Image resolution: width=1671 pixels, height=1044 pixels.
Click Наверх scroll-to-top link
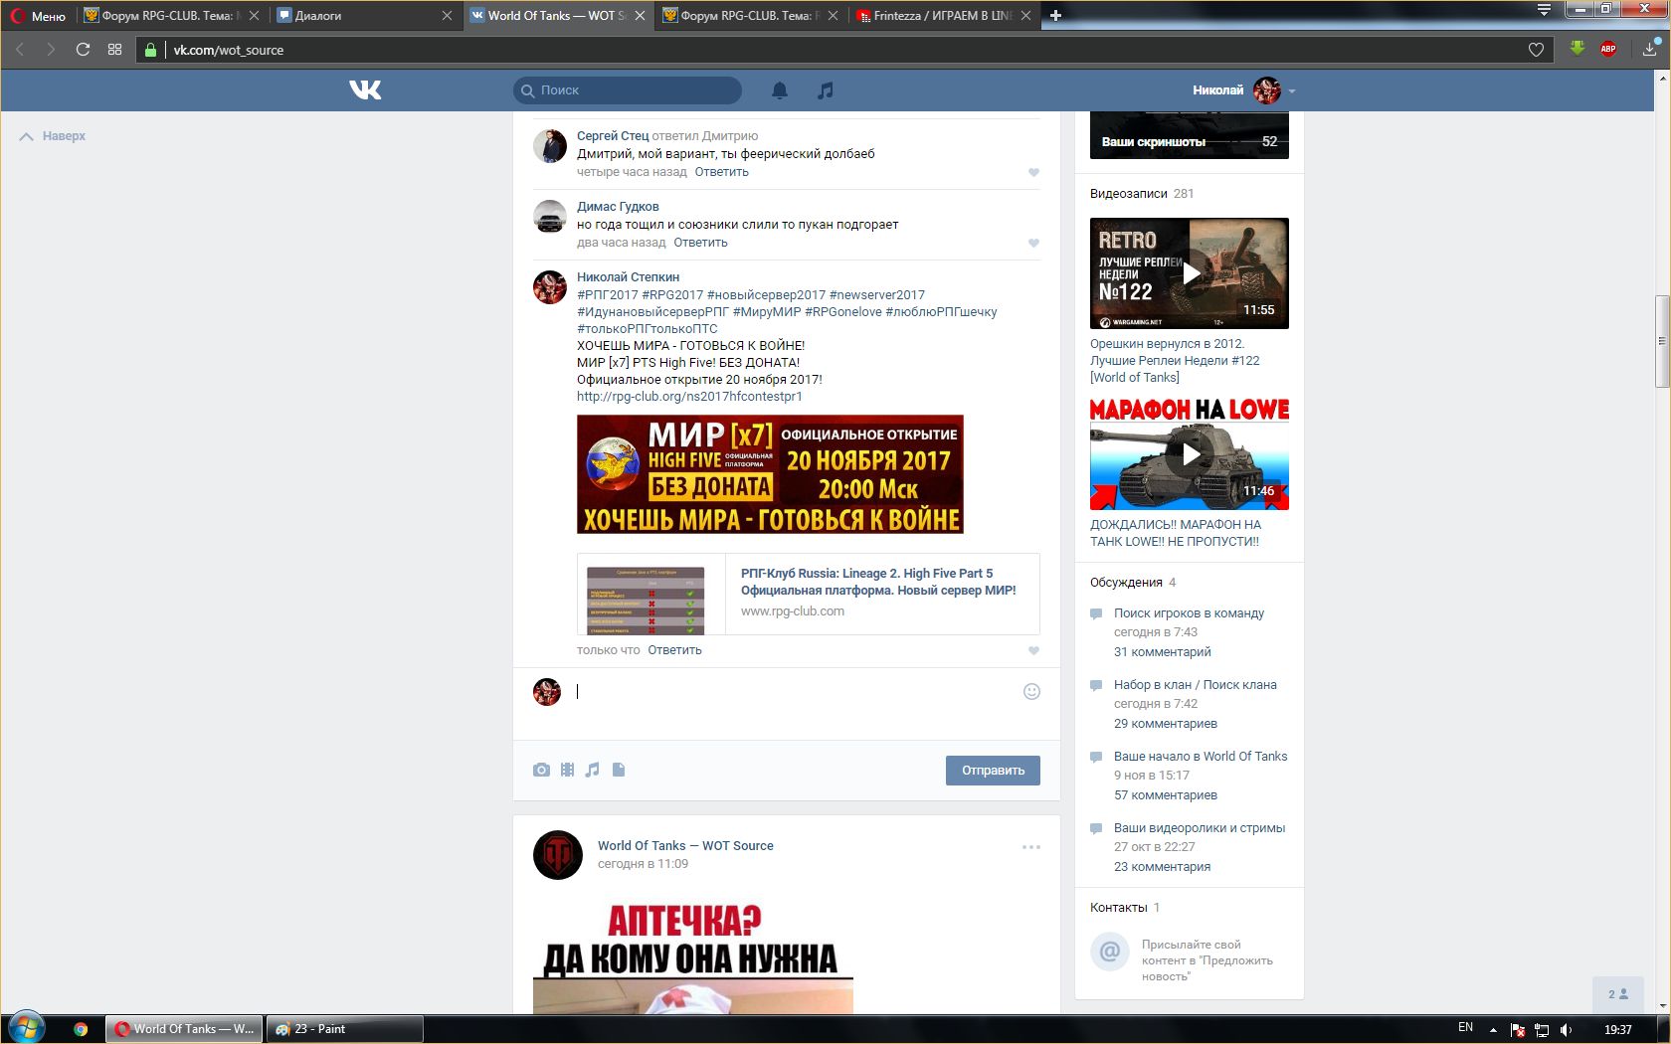tap(54, 136)
